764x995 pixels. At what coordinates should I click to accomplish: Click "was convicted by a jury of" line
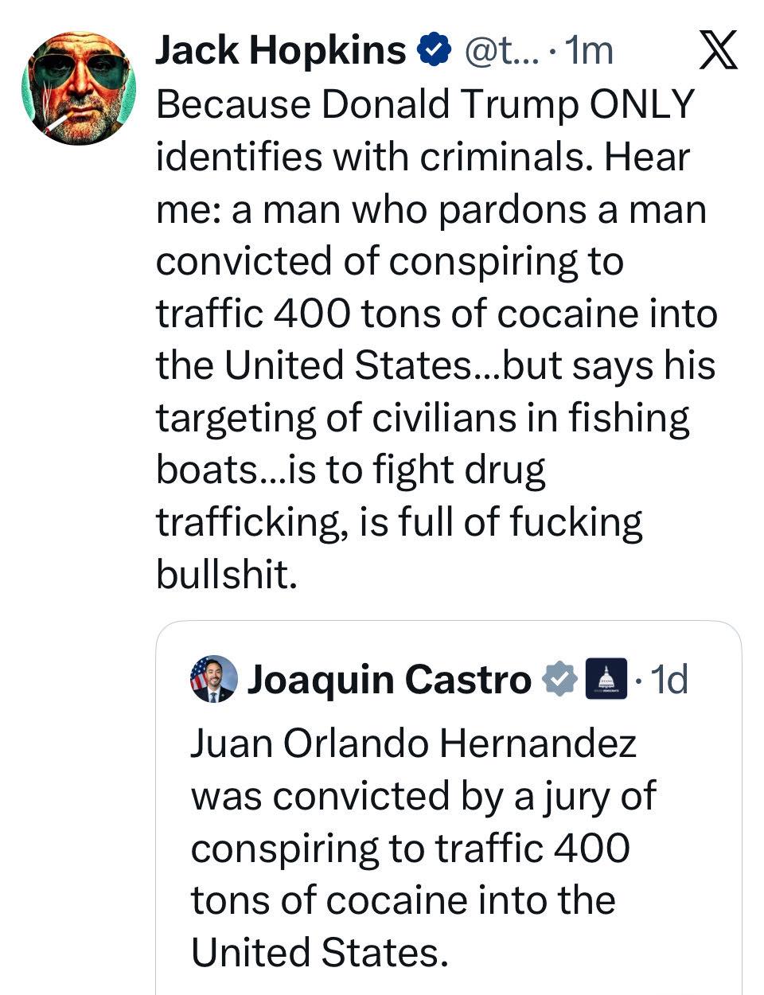(423, 796)
